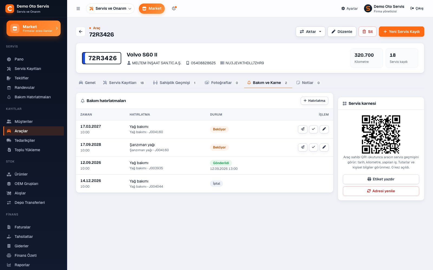Log out with Çıkış
The width and height of the screenshot is (433, 270).
tap(417, 9)
